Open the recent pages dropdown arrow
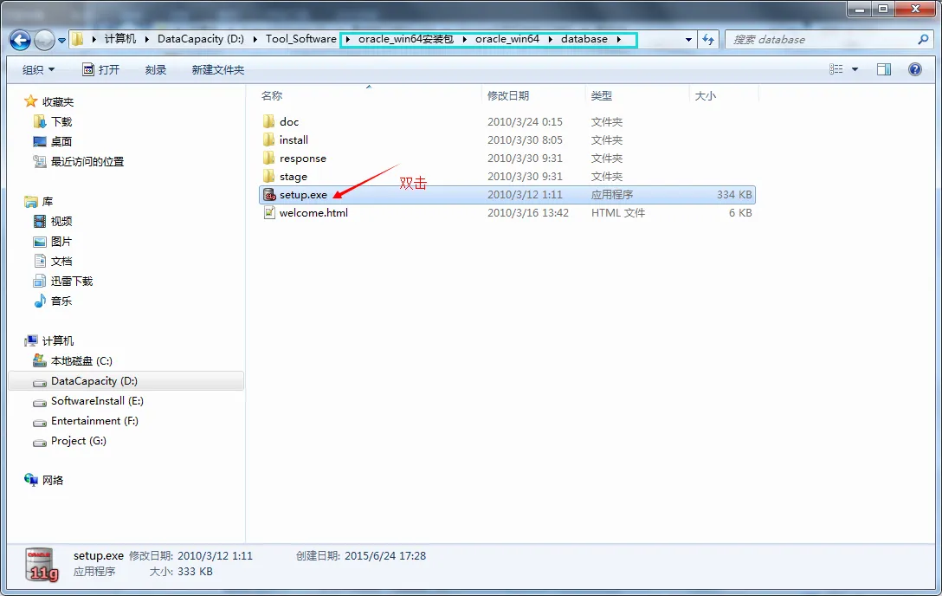The height and width of the screenshot is (596, 942). click(61, 41)
